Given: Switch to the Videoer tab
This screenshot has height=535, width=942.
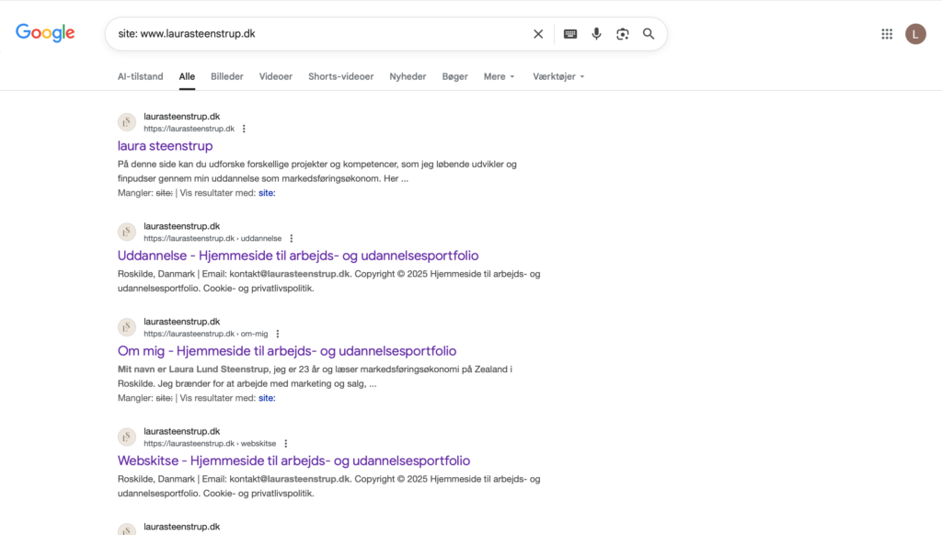Looking at the screenshot, I should [x=276, y=76].
